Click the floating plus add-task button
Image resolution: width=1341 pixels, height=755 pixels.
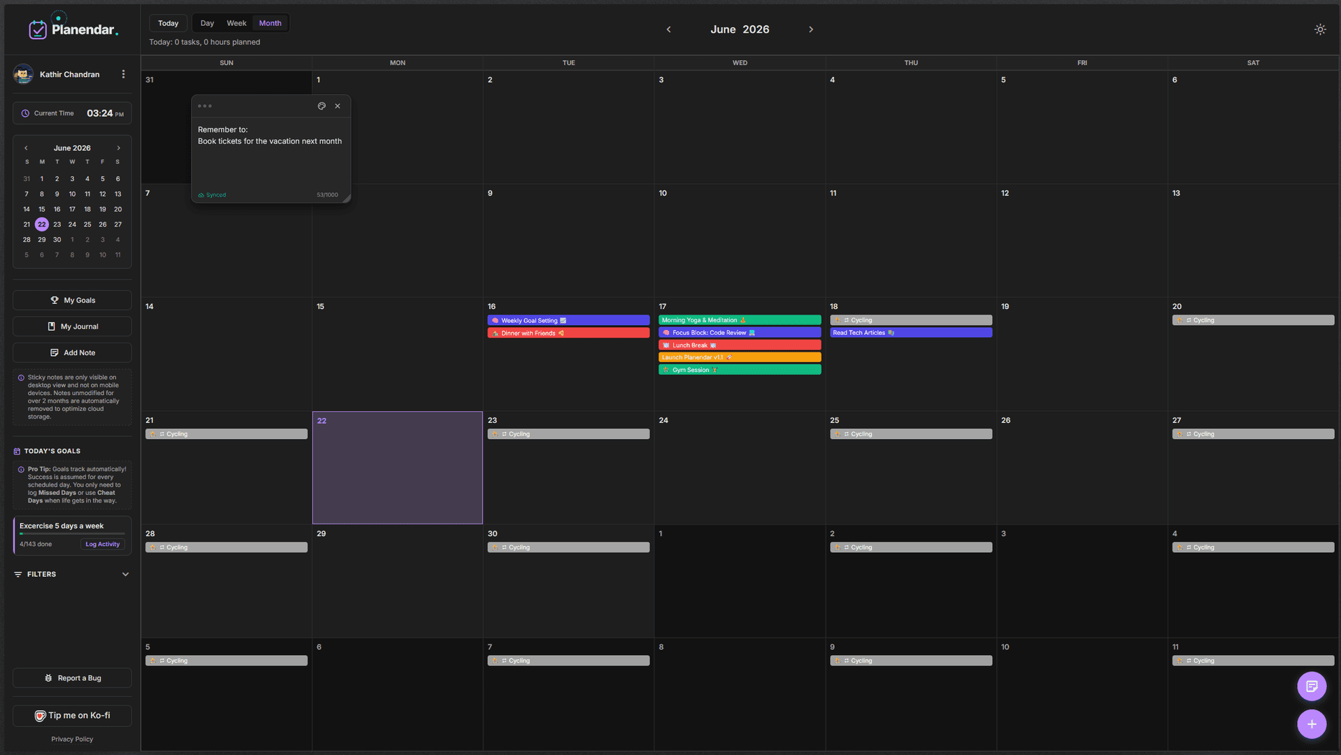[1312, 724]
